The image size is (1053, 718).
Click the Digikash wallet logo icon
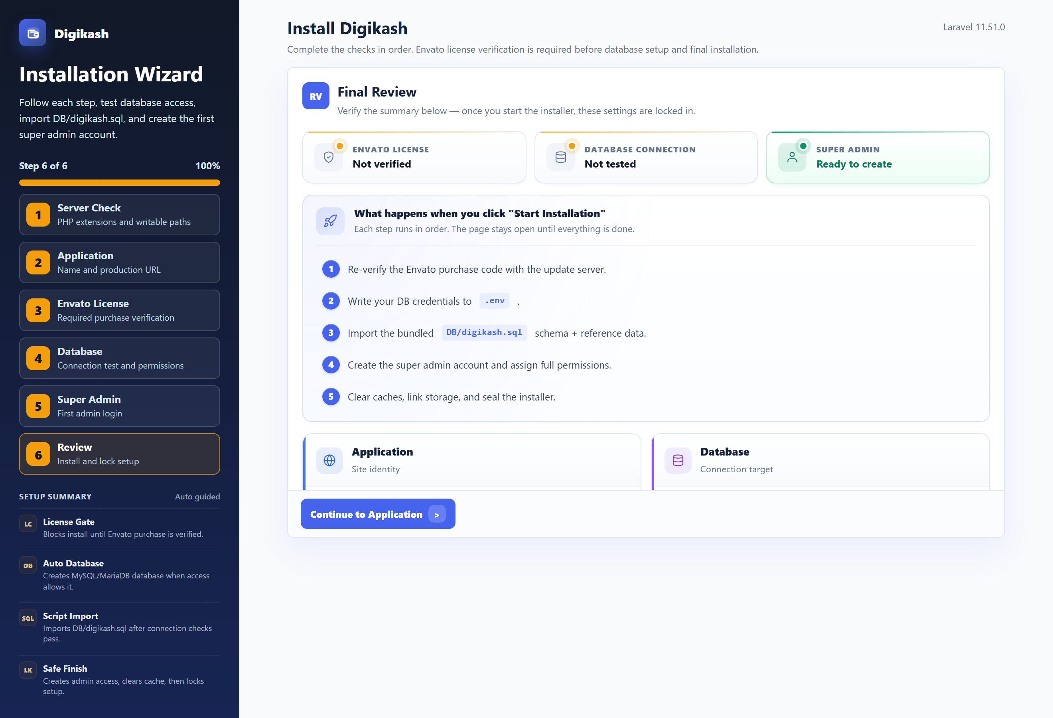pos(33,33)
